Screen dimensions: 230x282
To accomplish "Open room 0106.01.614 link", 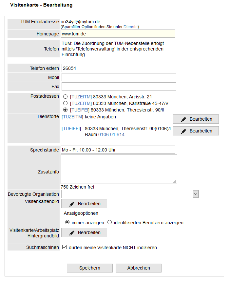I will pyautogui.click(x=111, y=134).
